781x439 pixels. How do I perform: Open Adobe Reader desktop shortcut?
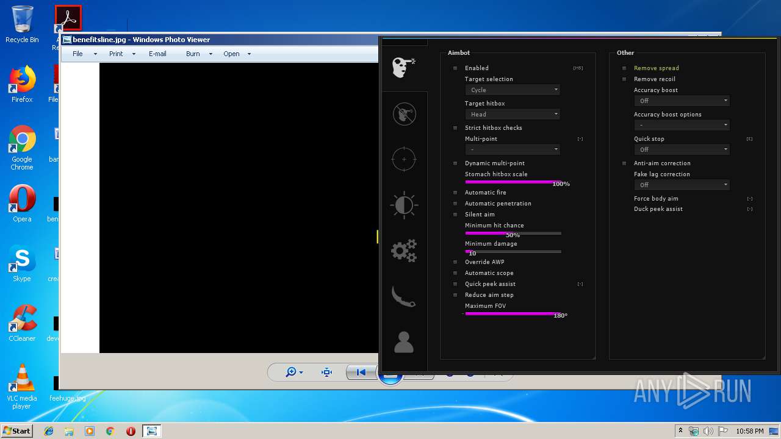(68, 18)
